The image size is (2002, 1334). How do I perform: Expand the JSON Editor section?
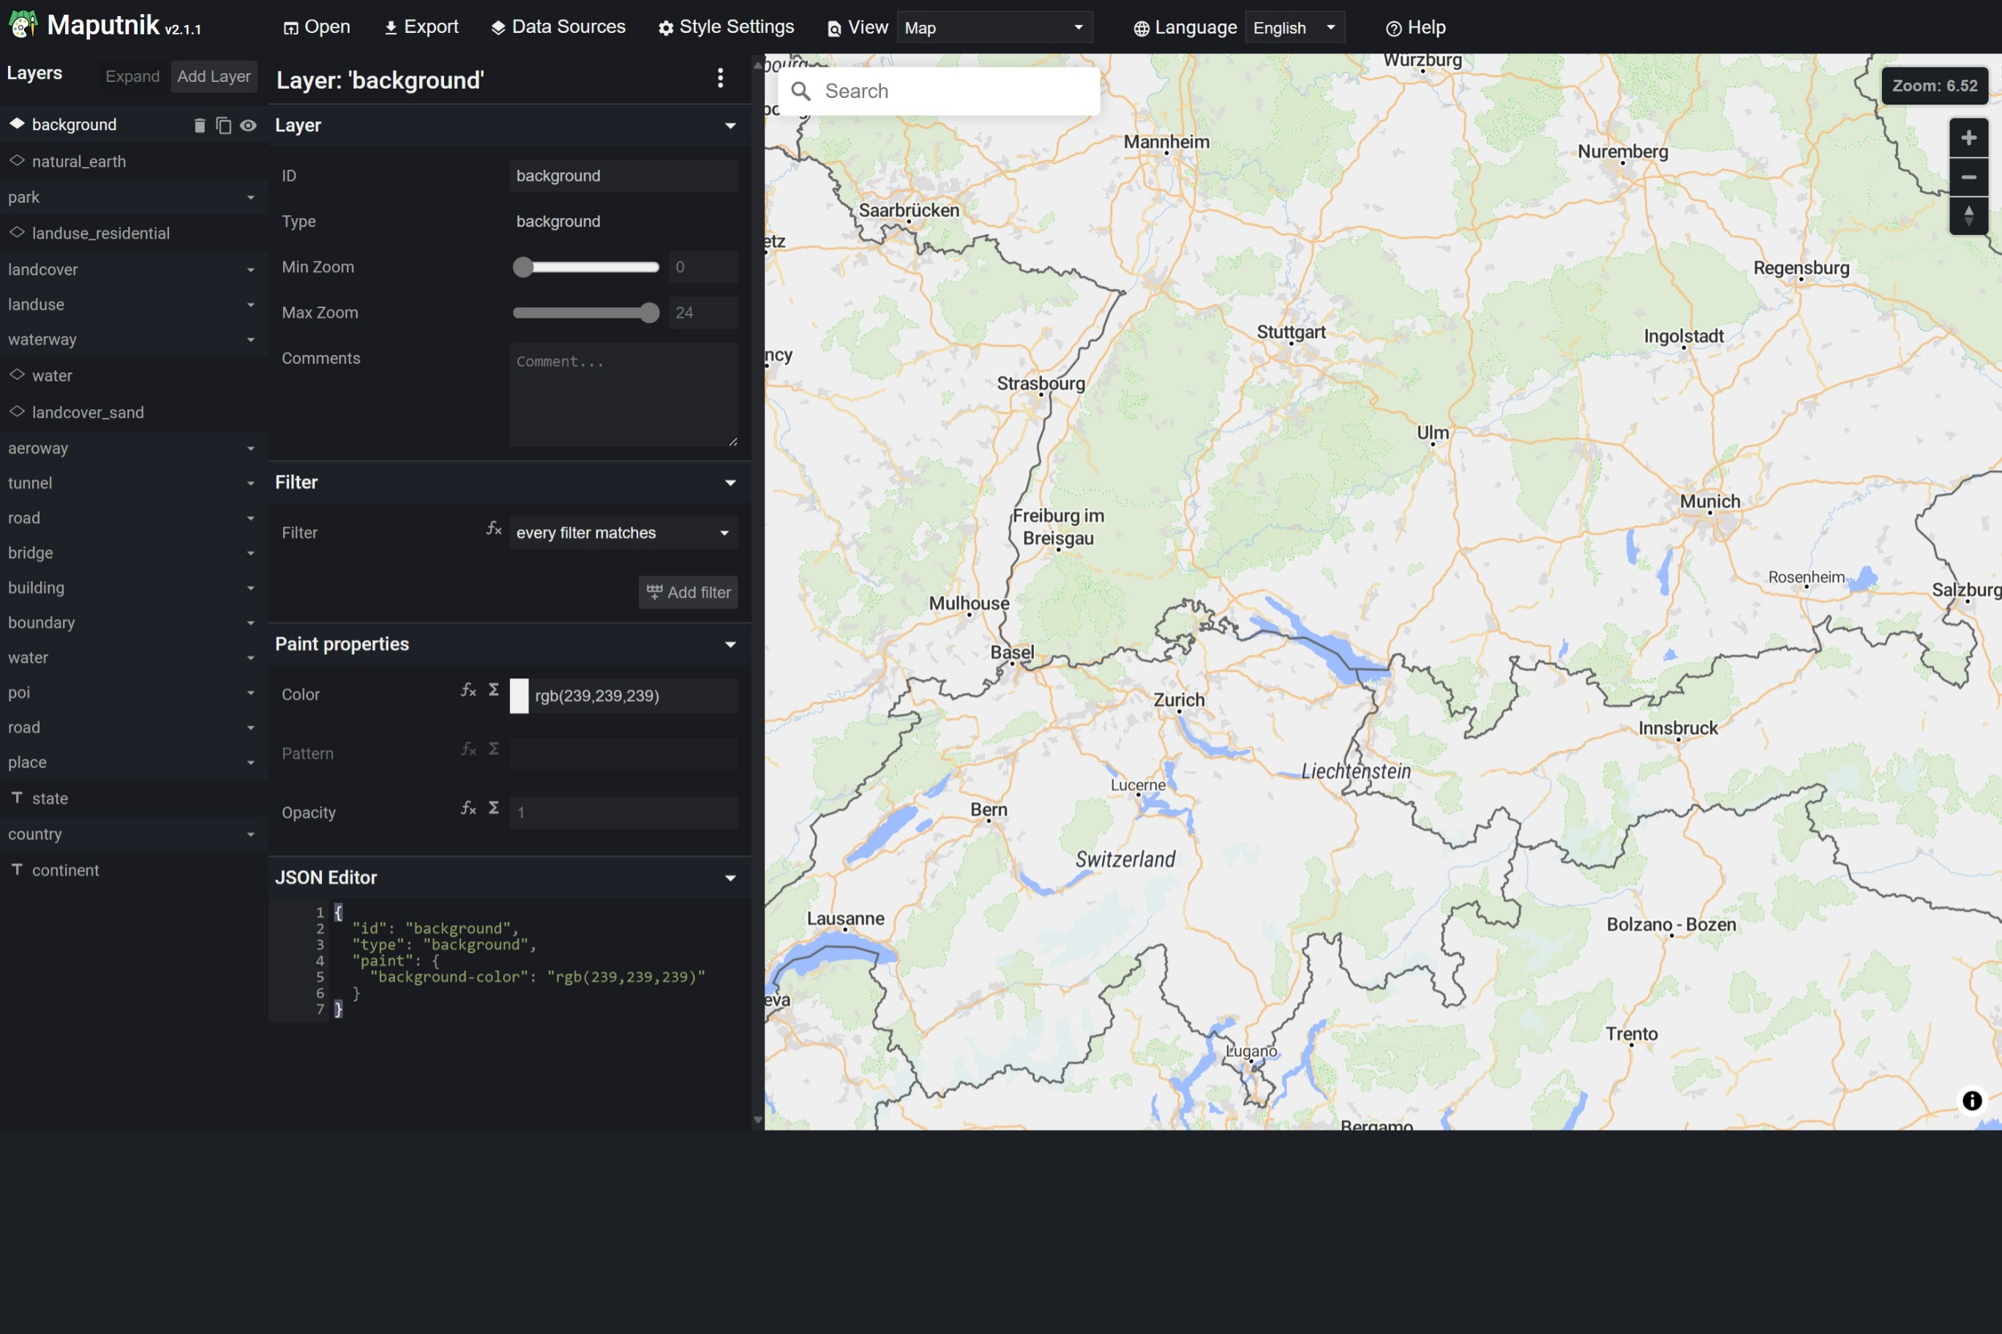coord(730,877)
